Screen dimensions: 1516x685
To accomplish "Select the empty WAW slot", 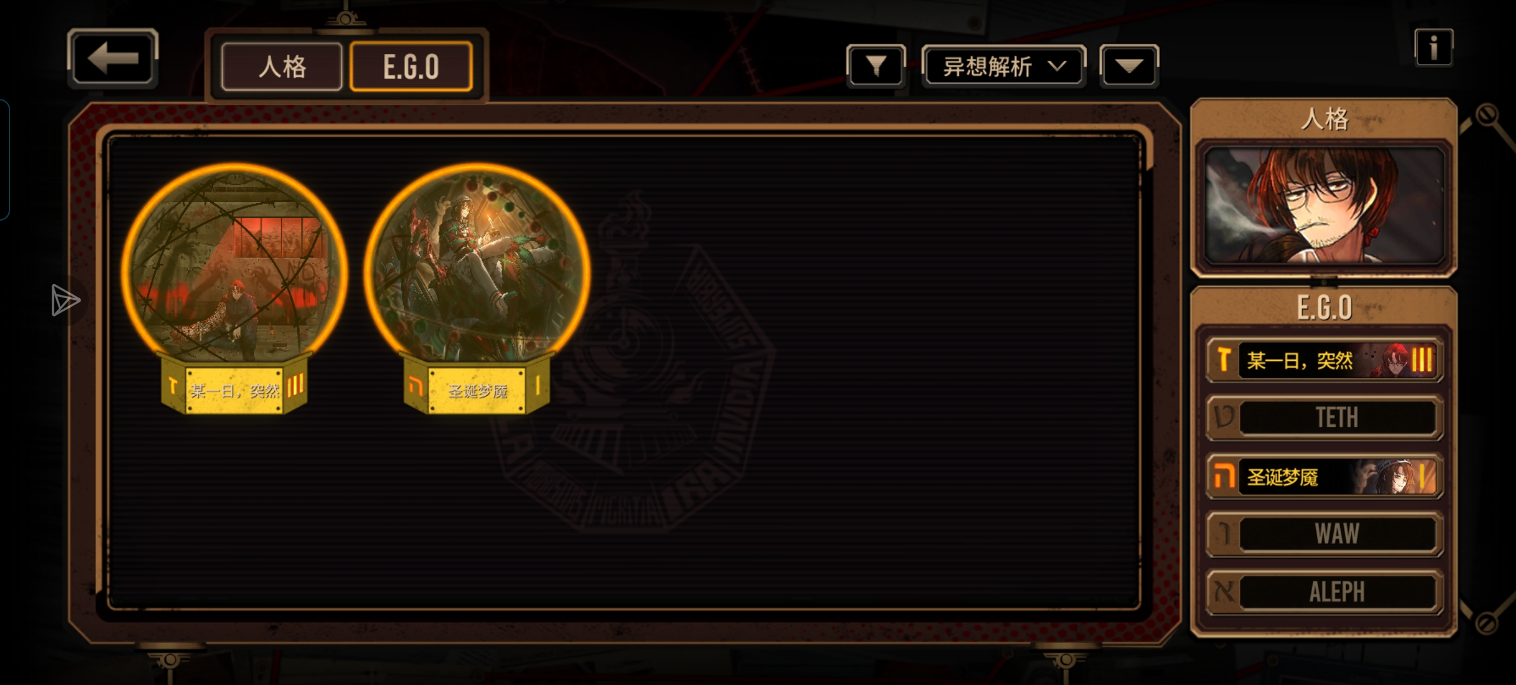I will coord(1325,533).
